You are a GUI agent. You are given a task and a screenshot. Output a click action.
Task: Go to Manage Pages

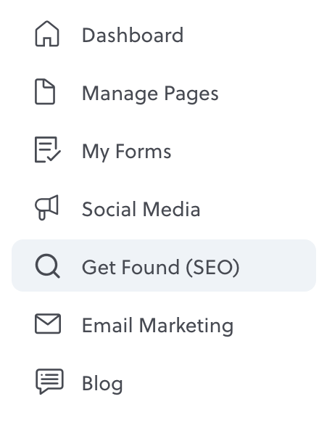(x=150, y=94)
